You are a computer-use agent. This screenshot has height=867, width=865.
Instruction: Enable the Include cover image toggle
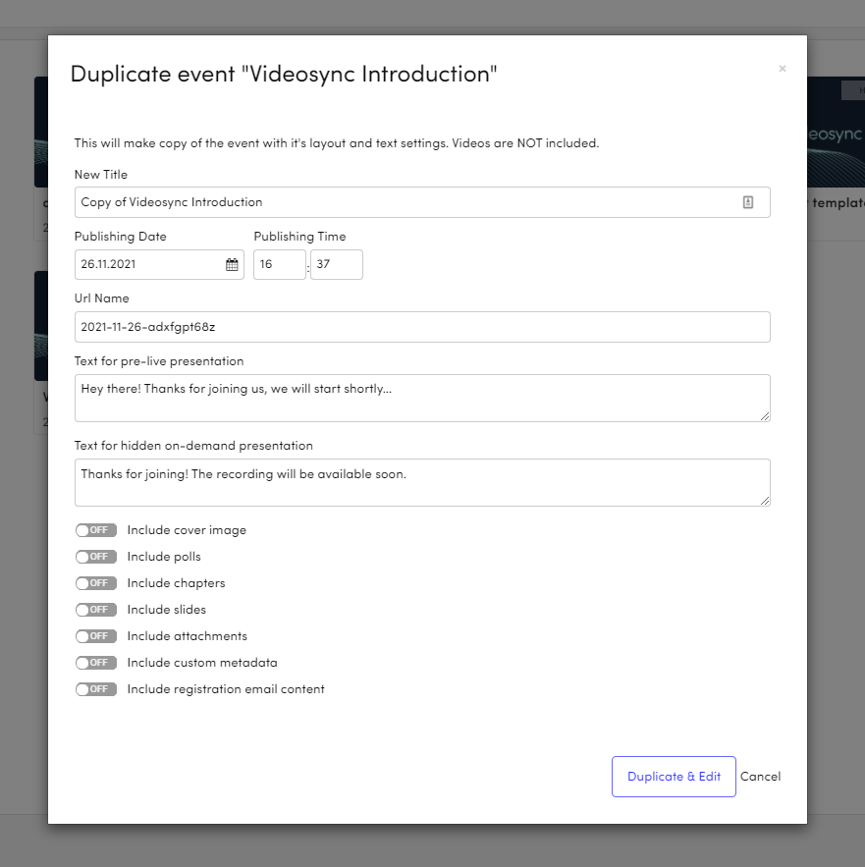pyautogui.click(x=95, y=529)
